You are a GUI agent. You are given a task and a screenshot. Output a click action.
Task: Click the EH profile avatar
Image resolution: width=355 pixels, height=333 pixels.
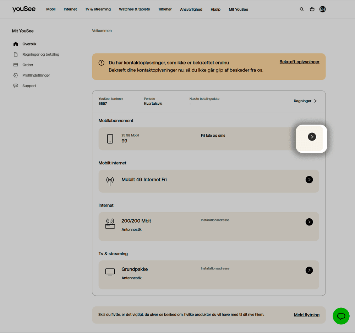point(322,9)
